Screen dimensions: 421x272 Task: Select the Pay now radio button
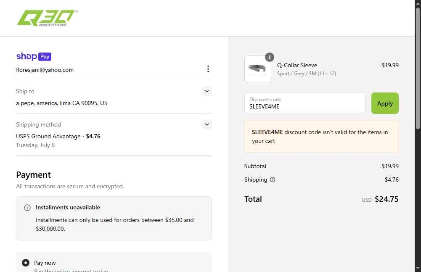[26, 263]
